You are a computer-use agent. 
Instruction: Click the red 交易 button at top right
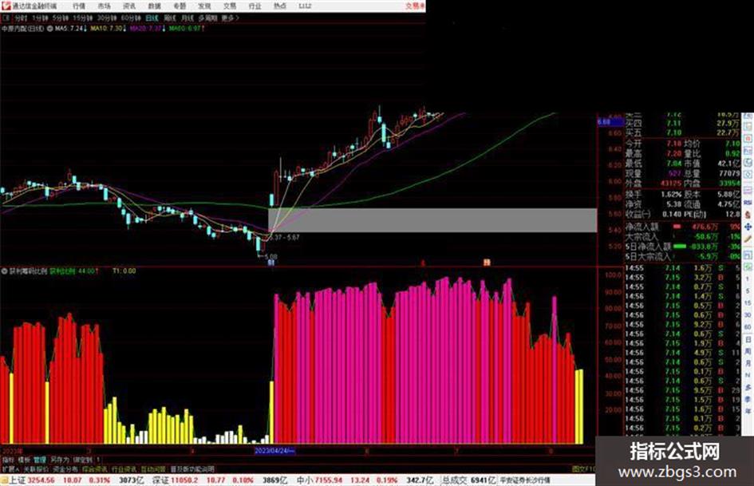tap(415, 6)
